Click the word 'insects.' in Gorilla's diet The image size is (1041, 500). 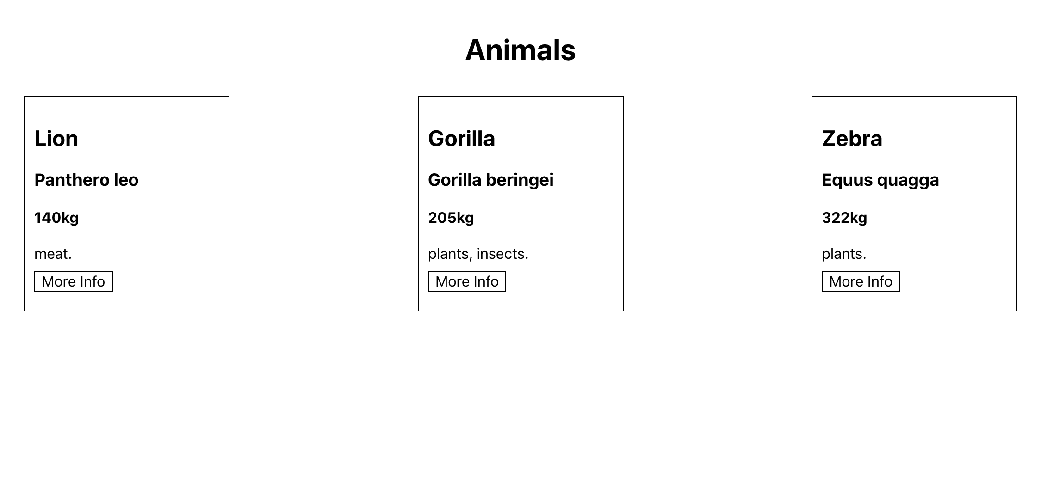[x=502, y=254]
